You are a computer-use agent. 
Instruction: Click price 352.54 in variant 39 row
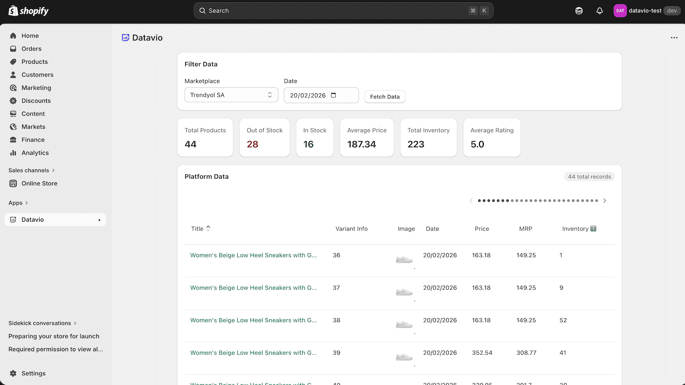pos(482,353)
